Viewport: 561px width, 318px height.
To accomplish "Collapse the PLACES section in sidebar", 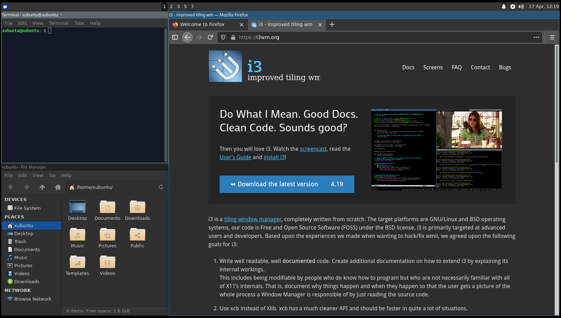I will point(14,217).
